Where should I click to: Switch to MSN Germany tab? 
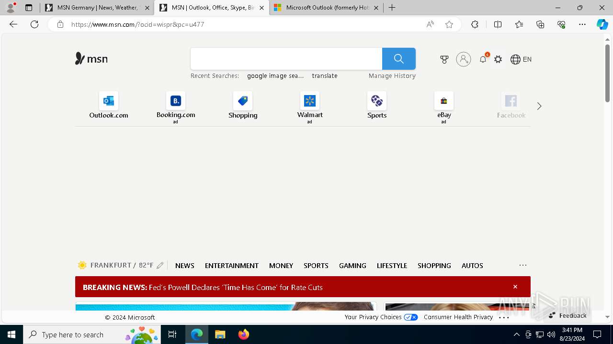click(97, 8)
